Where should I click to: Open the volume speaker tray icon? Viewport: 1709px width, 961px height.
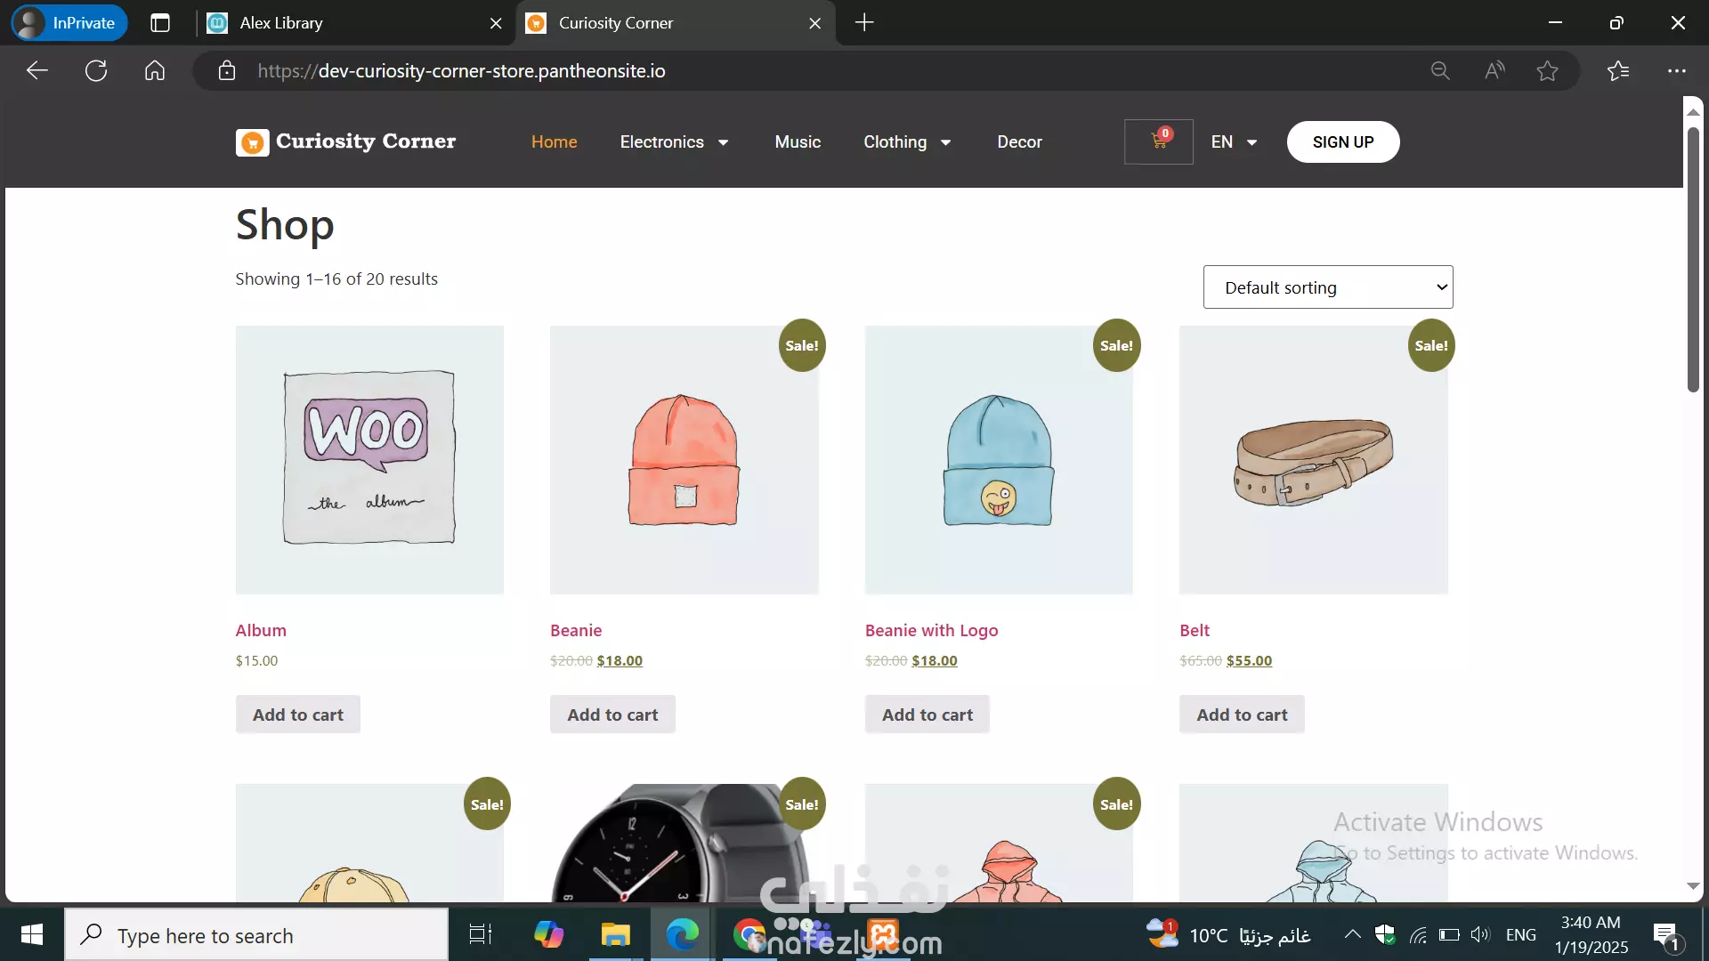pyautogui.click(x=1480, y=934)
